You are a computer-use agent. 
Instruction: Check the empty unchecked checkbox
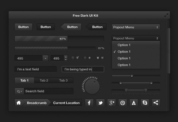[x=73, y=58]
